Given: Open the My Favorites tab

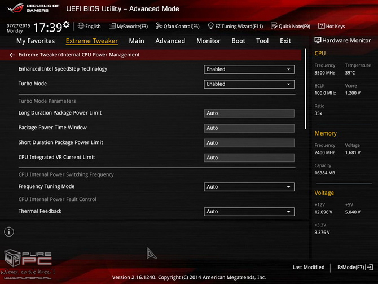Looking at the screenshot, I should point(36,41).
